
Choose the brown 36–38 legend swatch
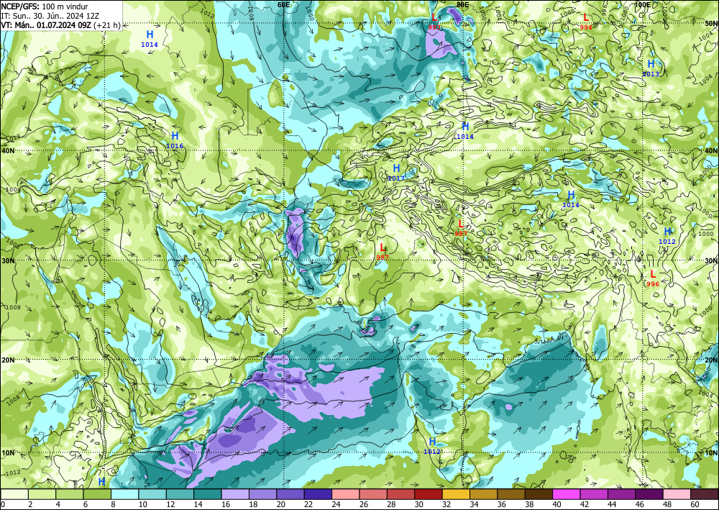pyautogui.click(x=511, y=494)
